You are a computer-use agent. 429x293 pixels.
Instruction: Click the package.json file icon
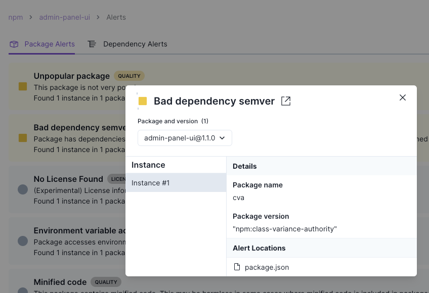click(x=237, y=267)
